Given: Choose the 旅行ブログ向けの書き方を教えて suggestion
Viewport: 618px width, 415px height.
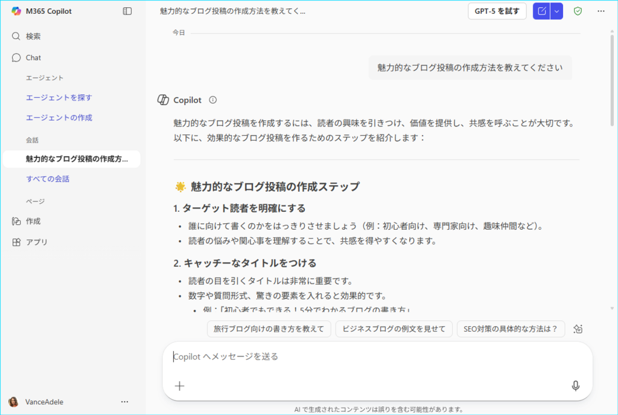Looking at the screenshot, I should pos(269,329).
